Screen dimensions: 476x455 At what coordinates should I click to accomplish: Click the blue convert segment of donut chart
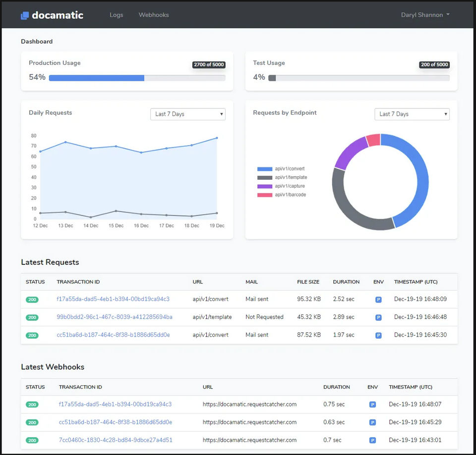(422, 176)
